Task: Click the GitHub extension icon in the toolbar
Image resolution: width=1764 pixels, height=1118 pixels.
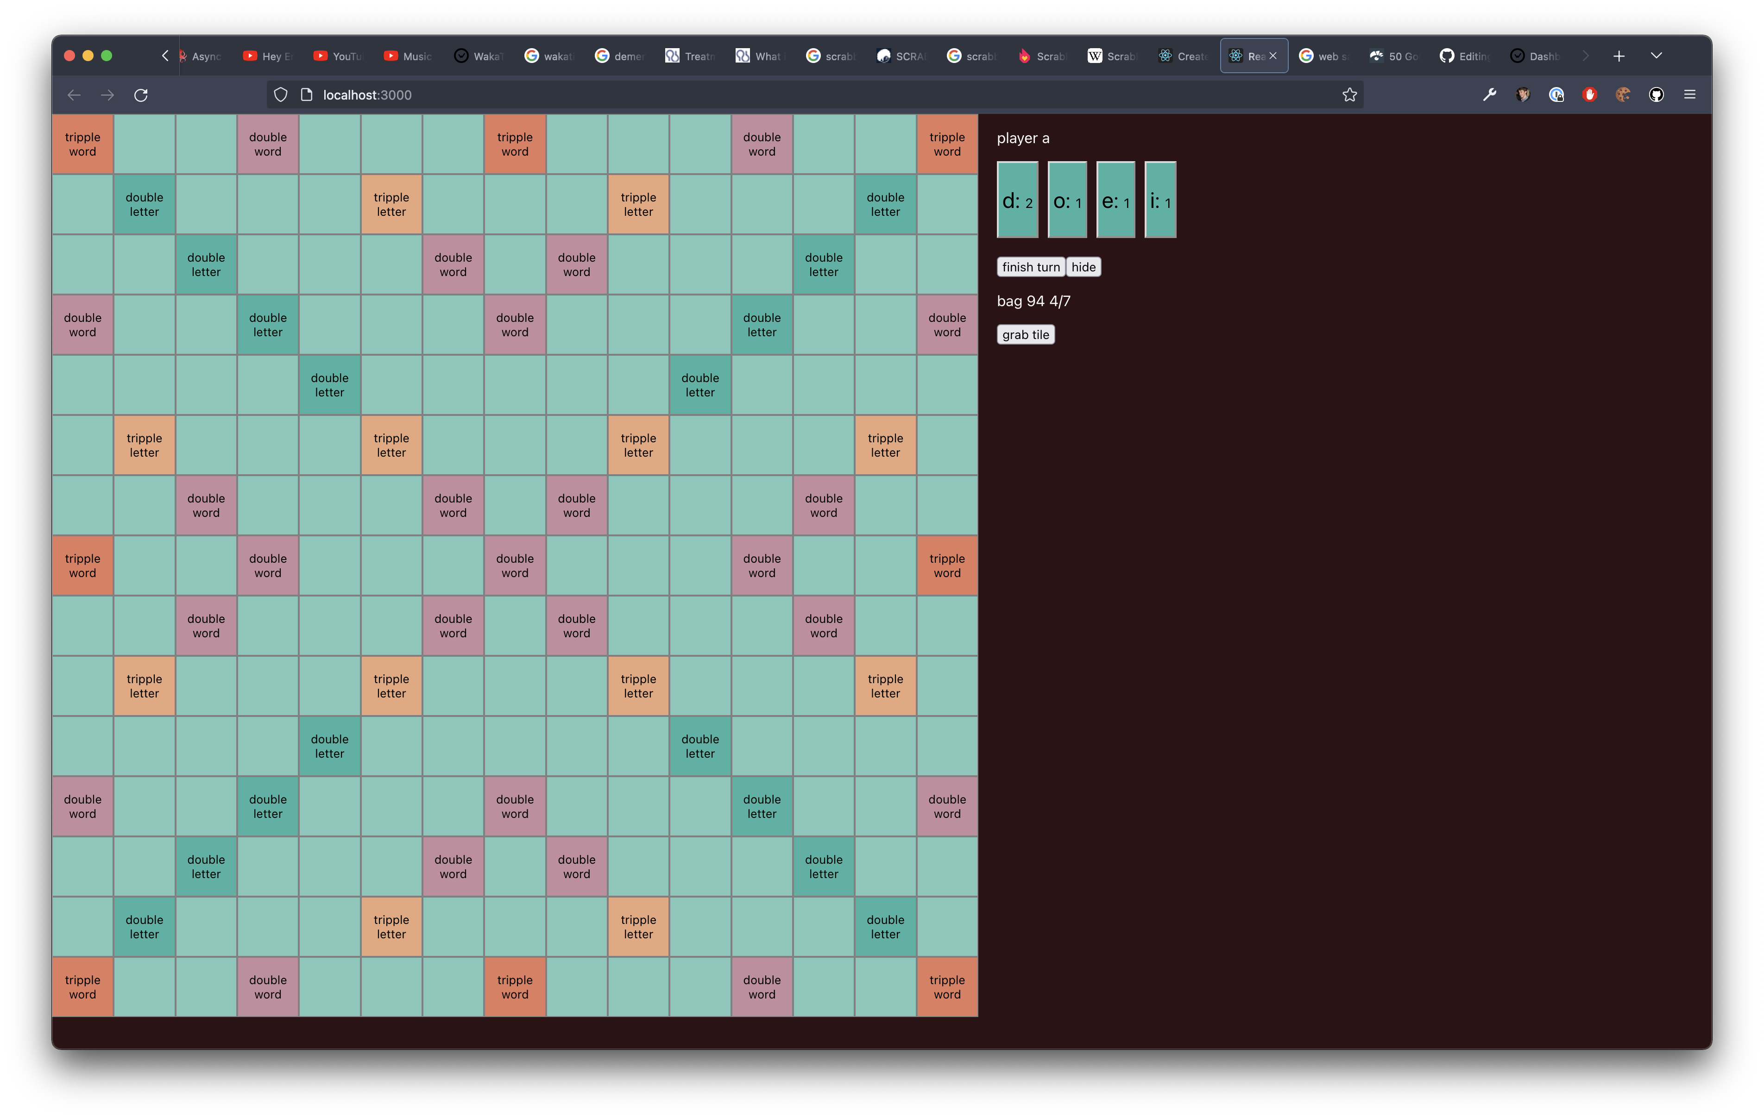Action: coord(1656,94)
